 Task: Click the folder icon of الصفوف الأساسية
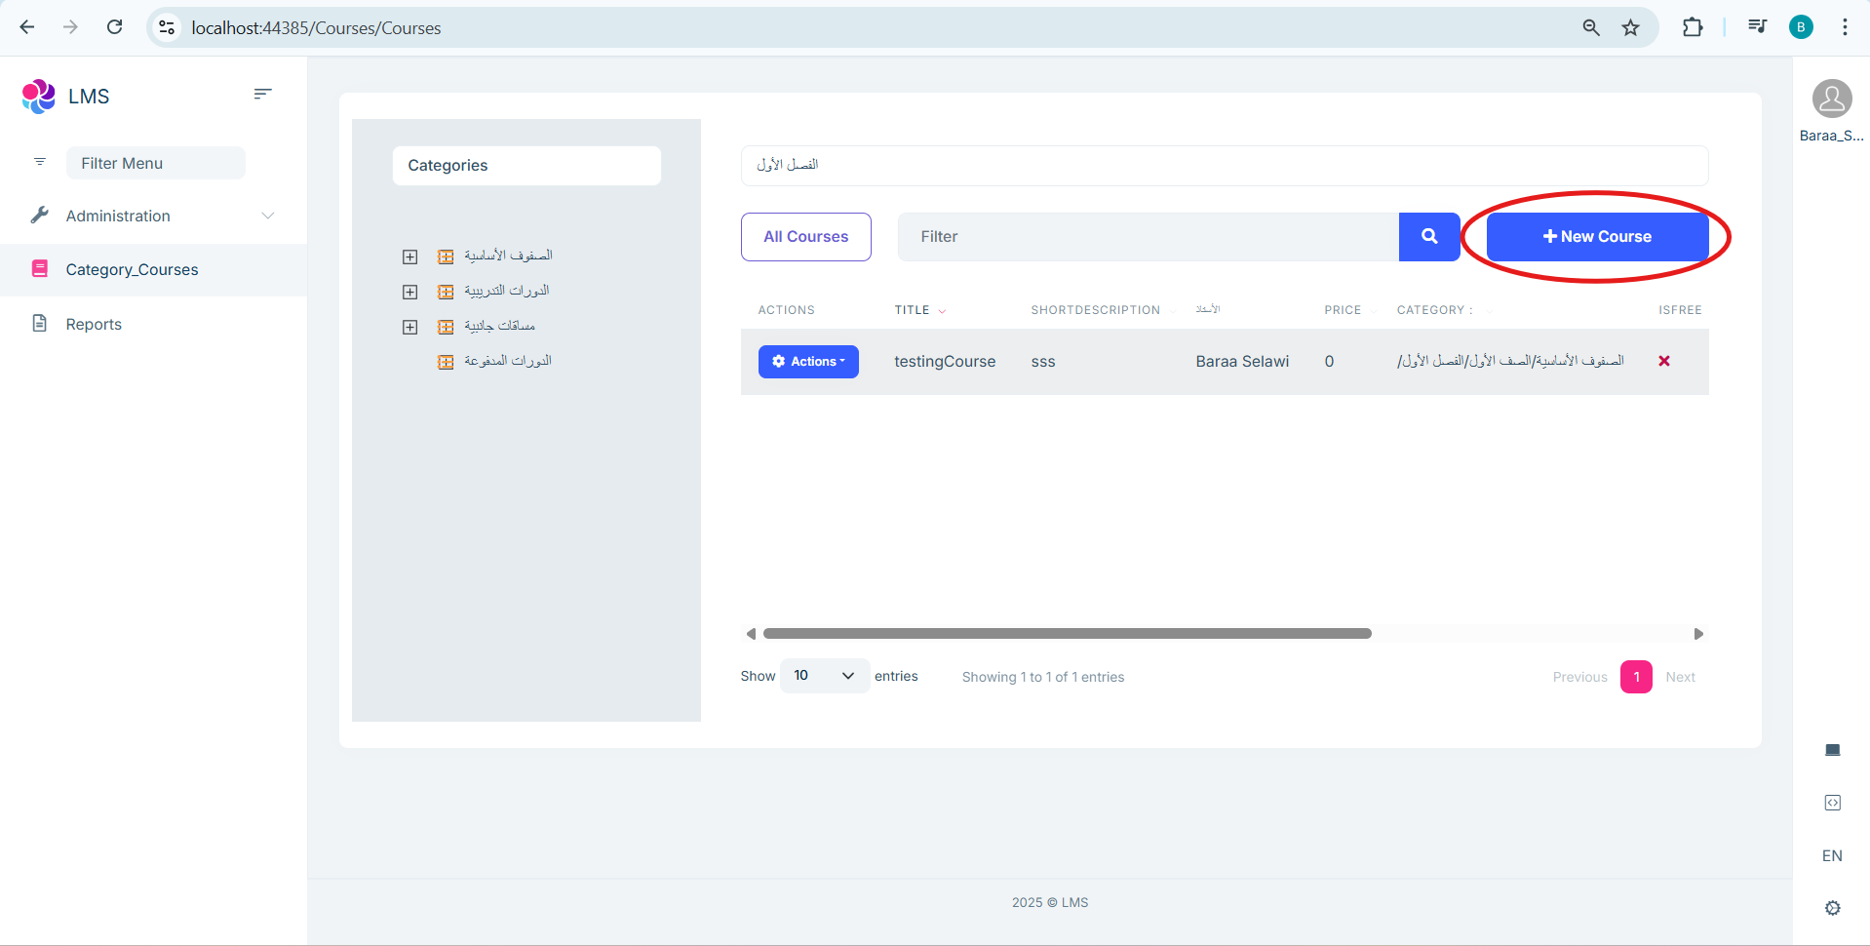click(446, 256)
